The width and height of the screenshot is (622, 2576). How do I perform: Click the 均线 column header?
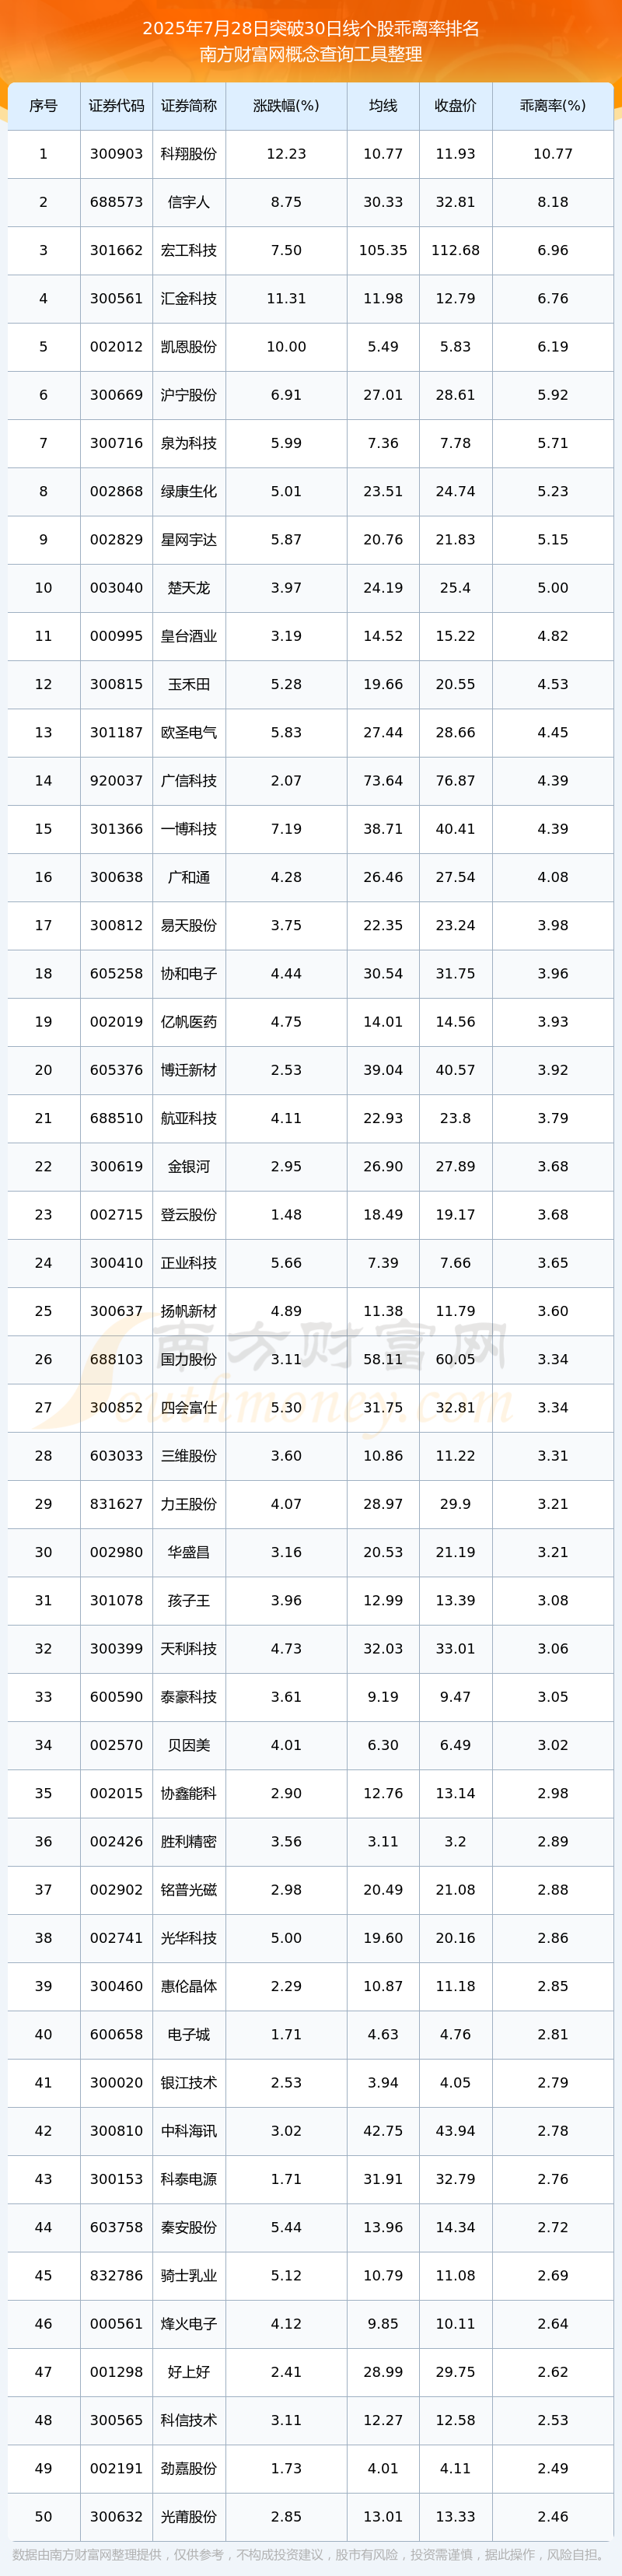[383, 106]
